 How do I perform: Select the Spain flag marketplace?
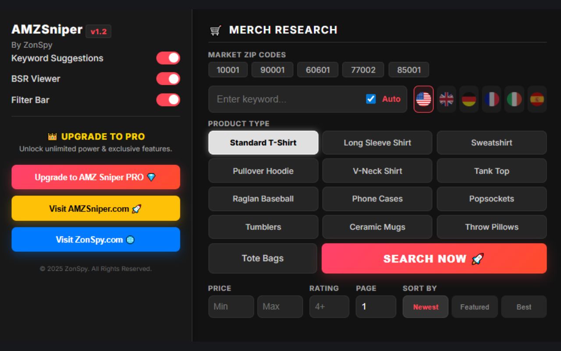537,99
